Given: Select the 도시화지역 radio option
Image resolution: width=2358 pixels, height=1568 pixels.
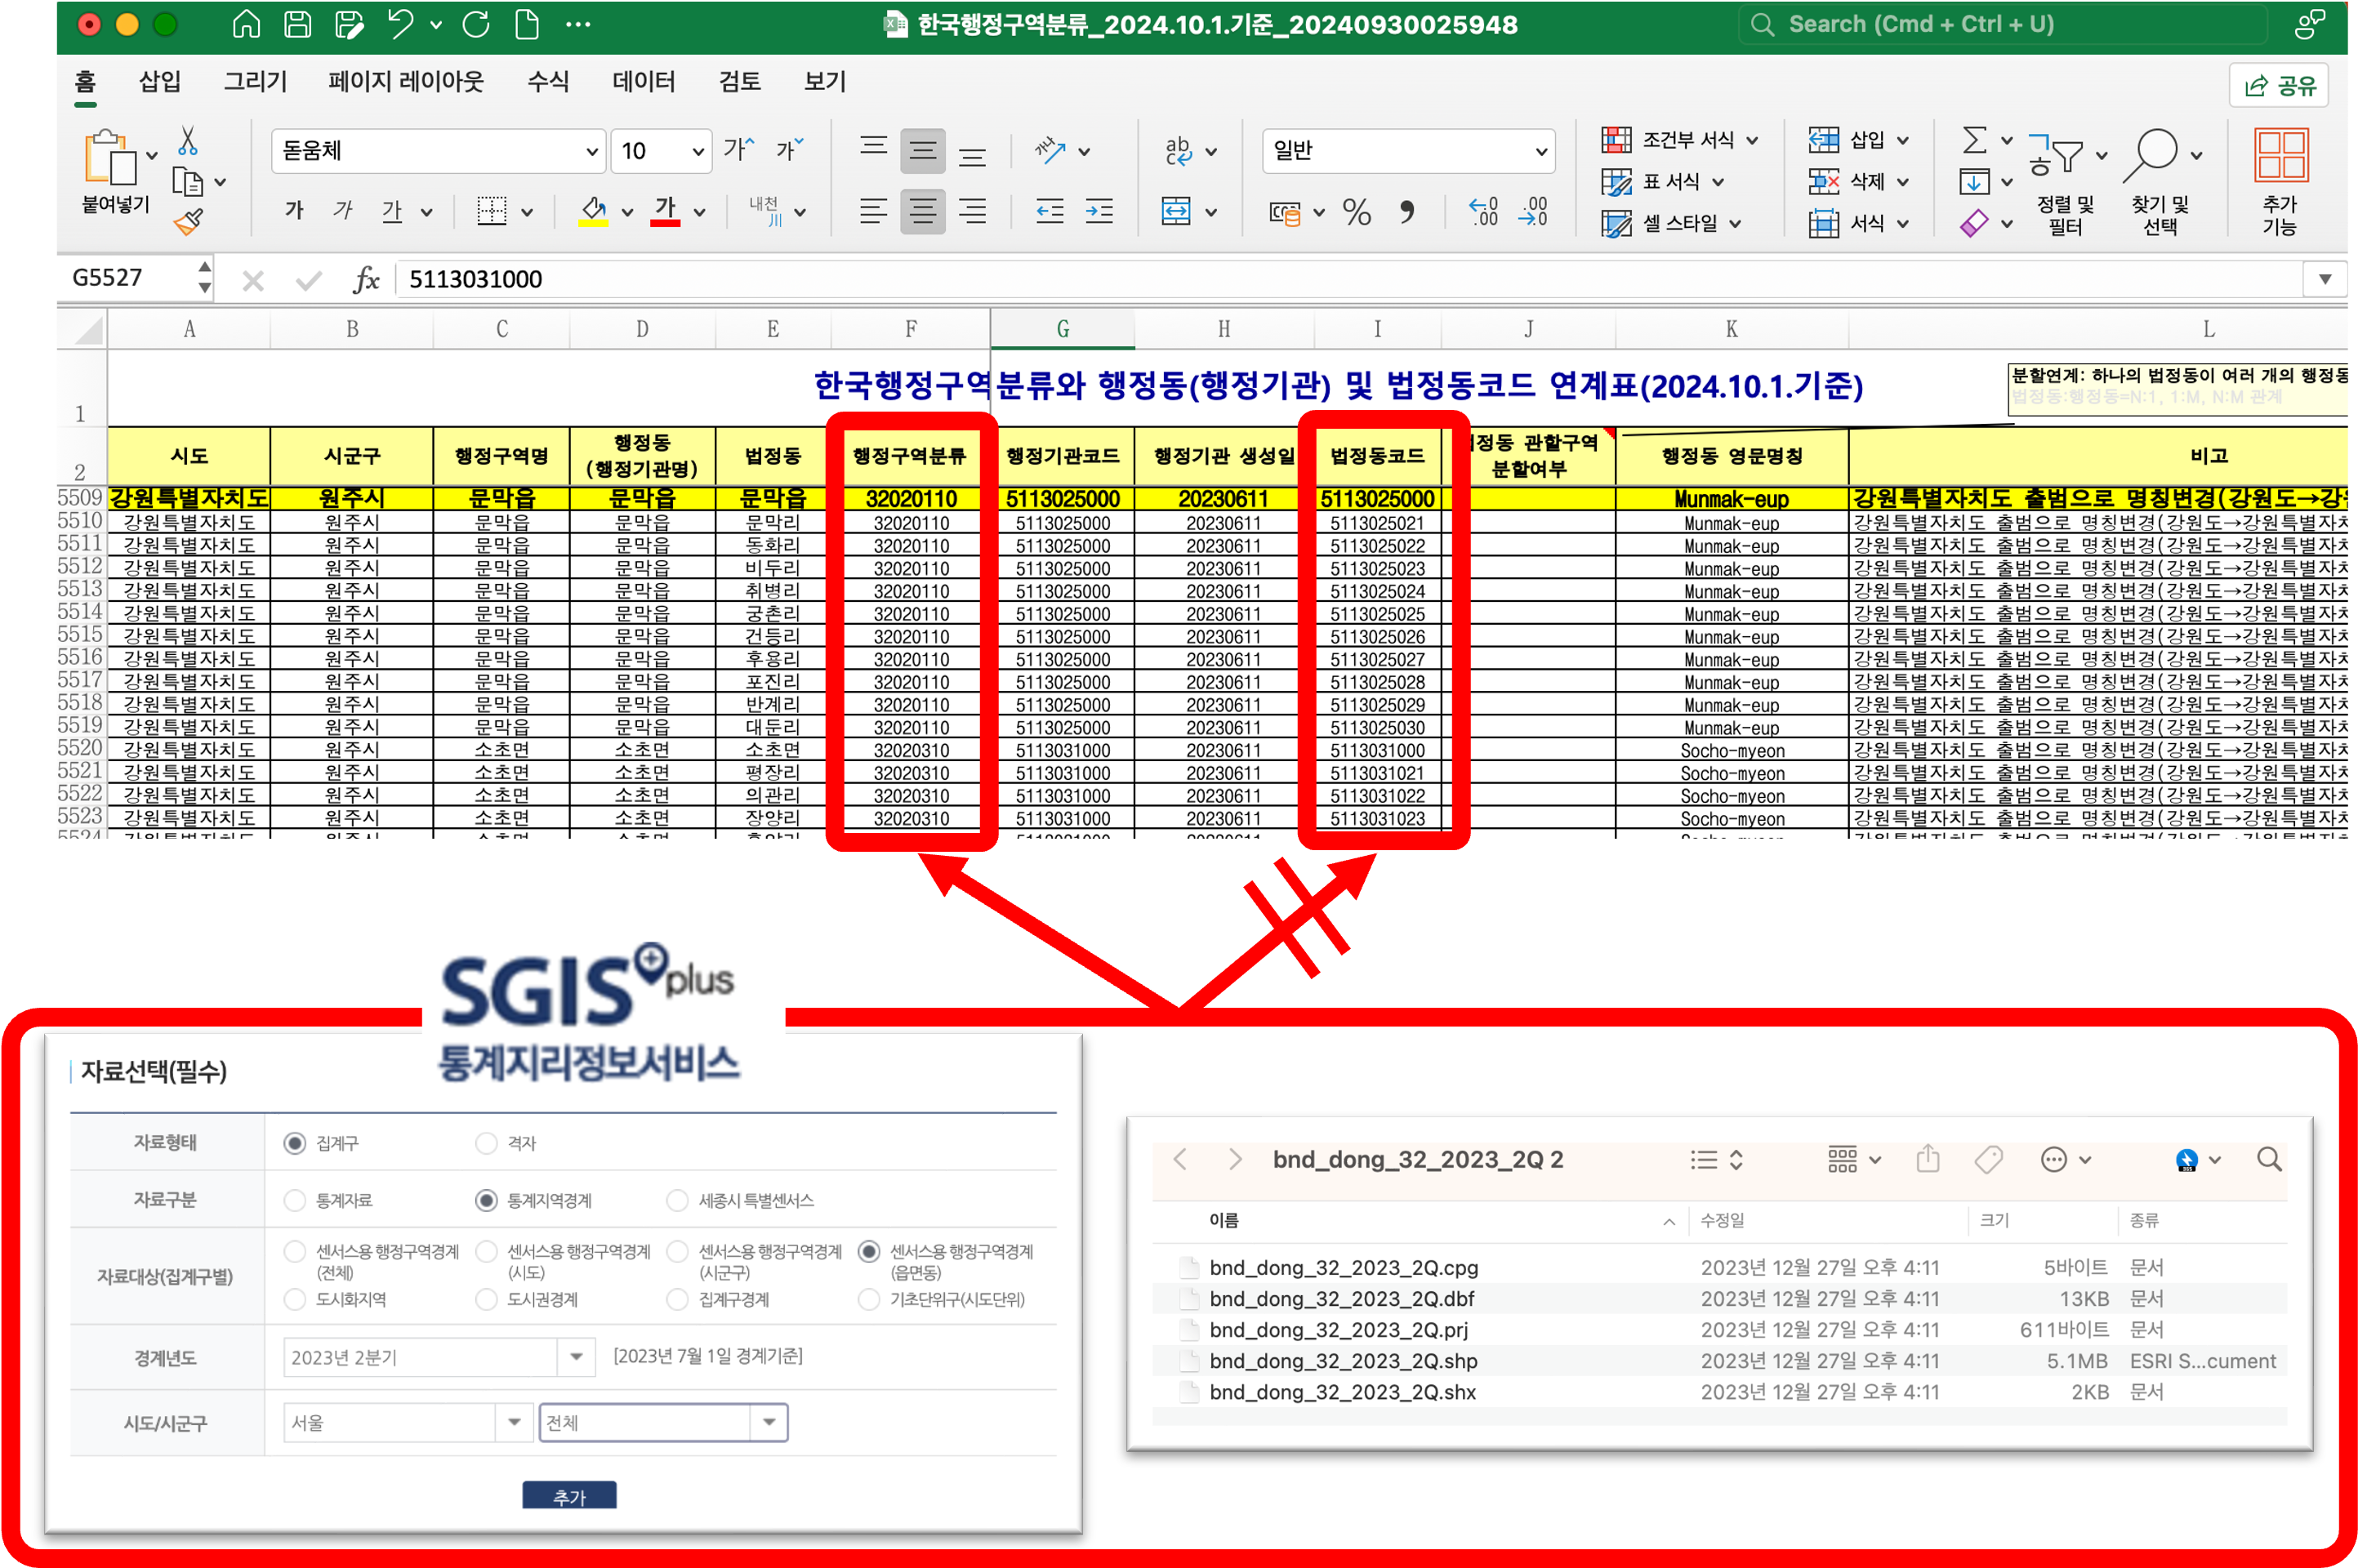Looking at the screenshot, I should (x=294, y=1299).
